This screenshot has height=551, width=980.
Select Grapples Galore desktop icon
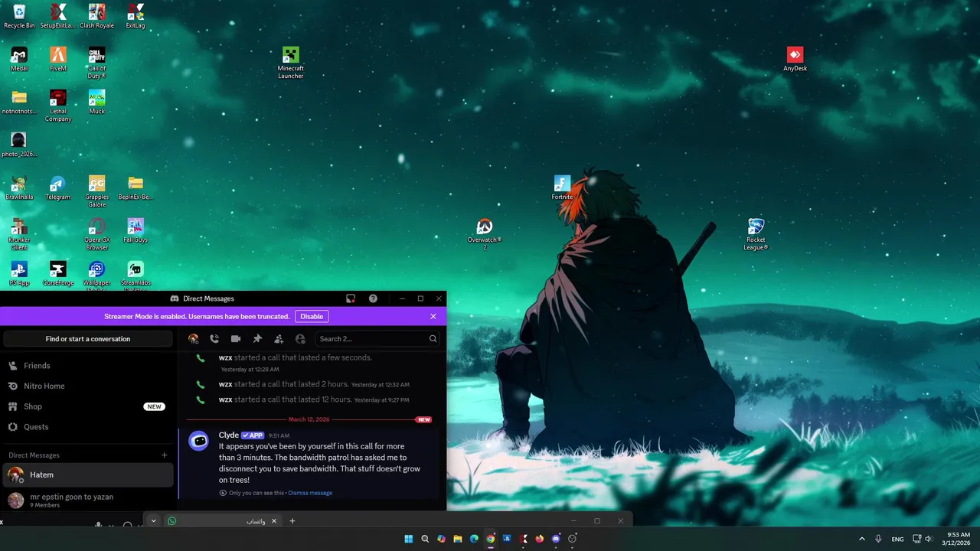(96, 191)
